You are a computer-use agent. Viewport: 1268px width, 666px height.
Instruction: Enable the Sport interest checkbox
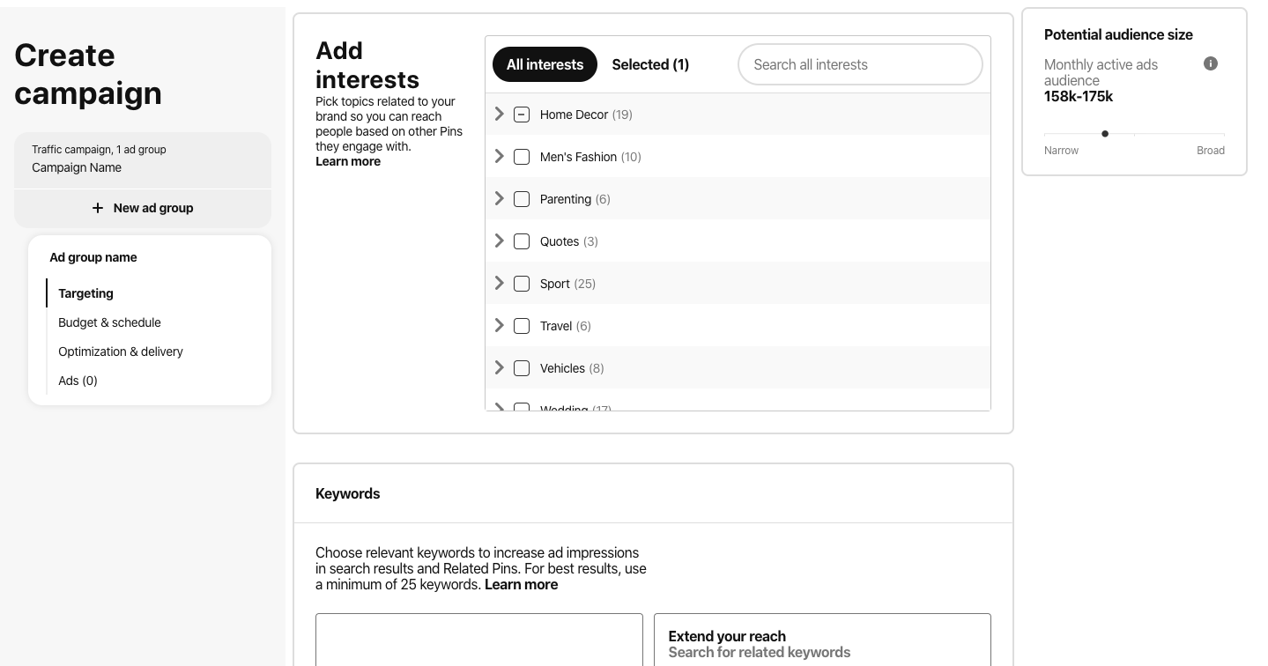(521, 284)
